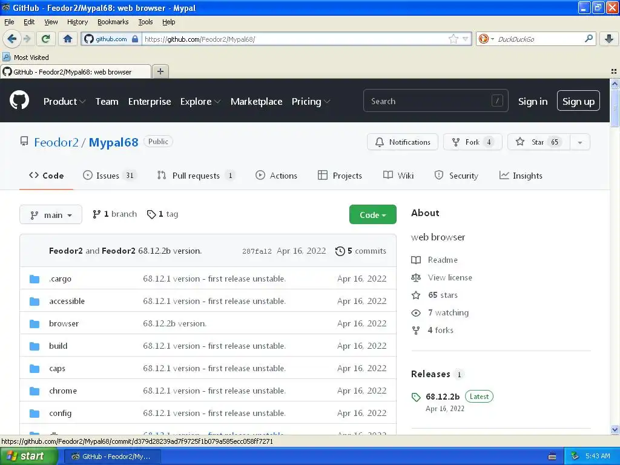Image resolution: width=620 pixels, height=465 pixels.
Task: Open the Readme link in About
Action: tap(435, 260)
